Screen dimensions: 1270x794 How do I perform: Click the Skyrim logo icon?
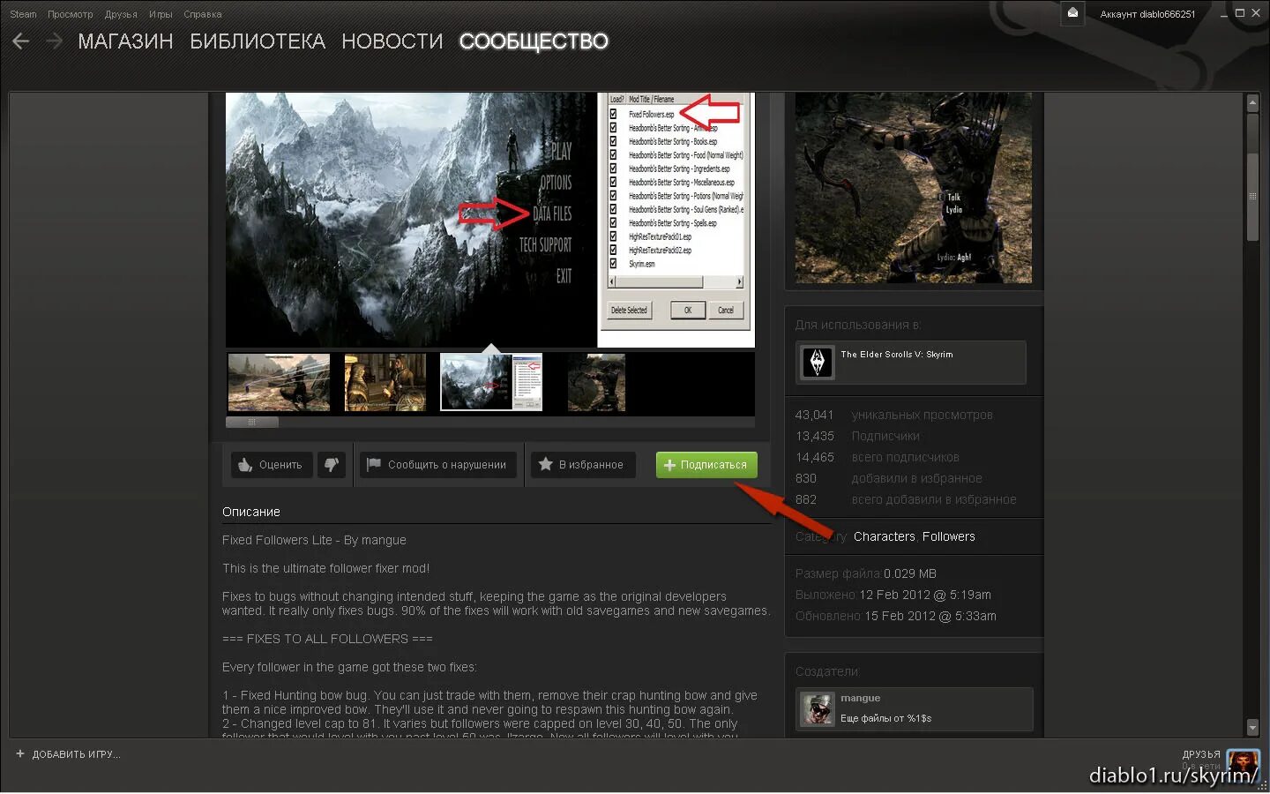point(818,363)
